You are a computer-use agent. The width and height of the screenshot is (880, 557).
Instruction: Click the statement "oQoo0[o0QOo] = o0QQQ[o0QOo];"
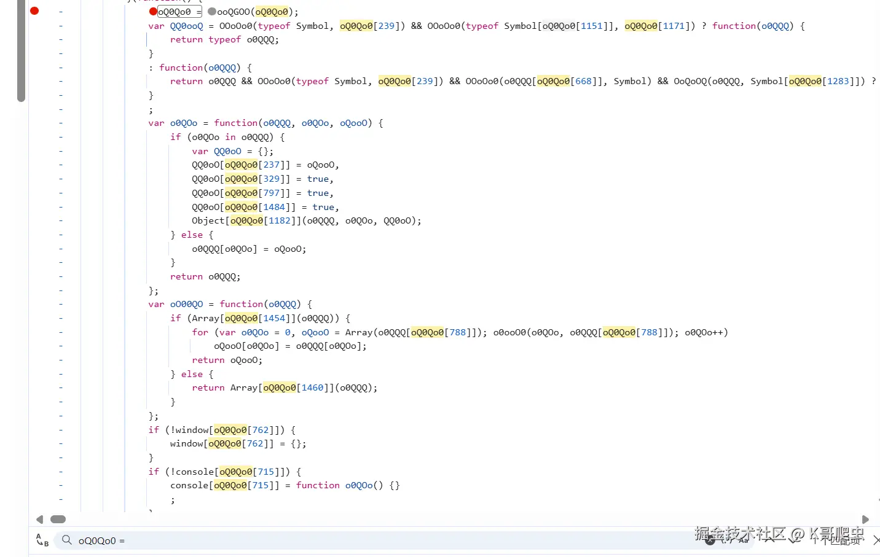click(x=290, y=346)
